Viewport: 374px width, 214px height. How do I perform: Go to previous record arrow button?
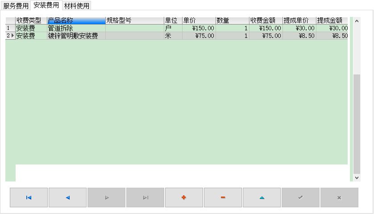pos(67,198)
